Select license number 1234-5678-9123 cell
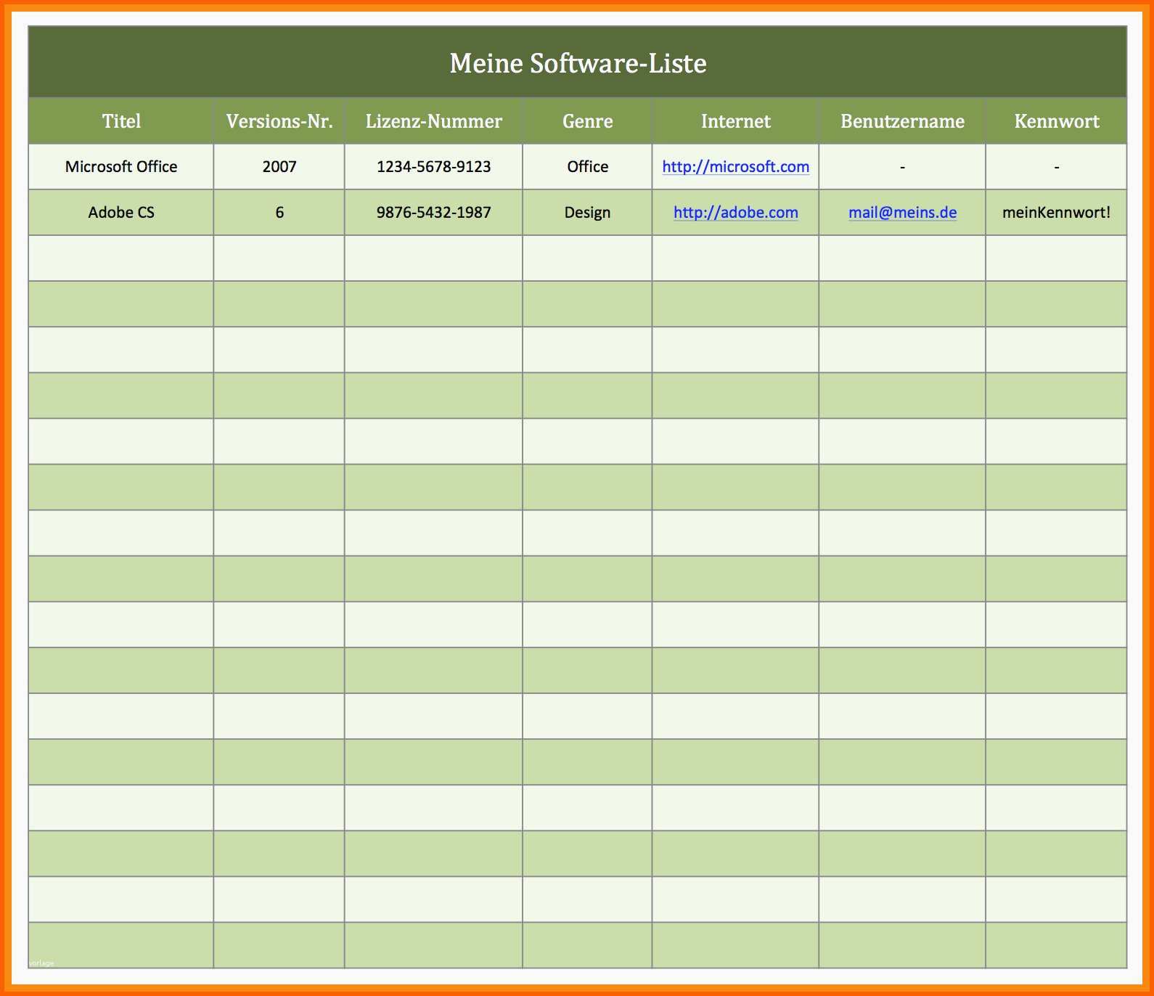 pos(433,167)
